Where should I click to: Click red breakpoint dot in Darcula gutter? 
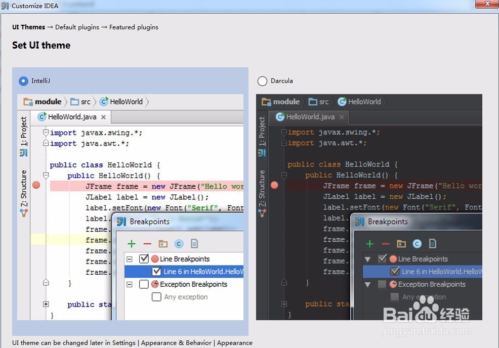click(x=274, y=185)
